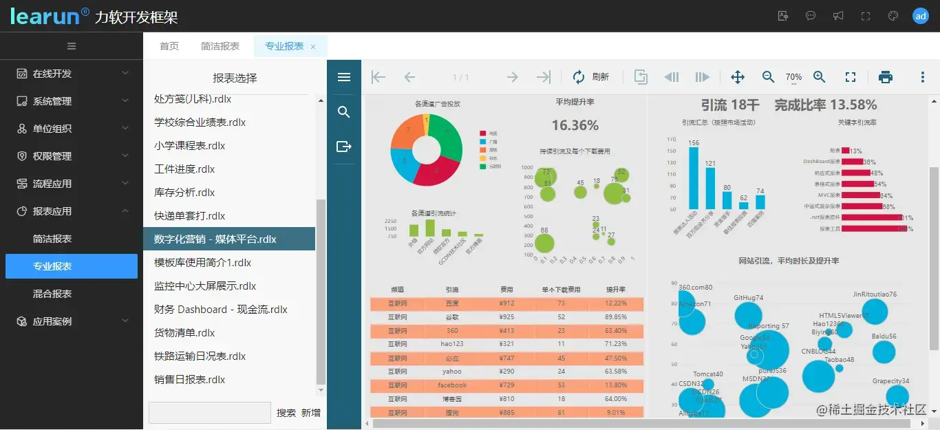The image size is (940, 430).
Task: Open 小学课程表.rdlx report
Action: click(229, 146)
